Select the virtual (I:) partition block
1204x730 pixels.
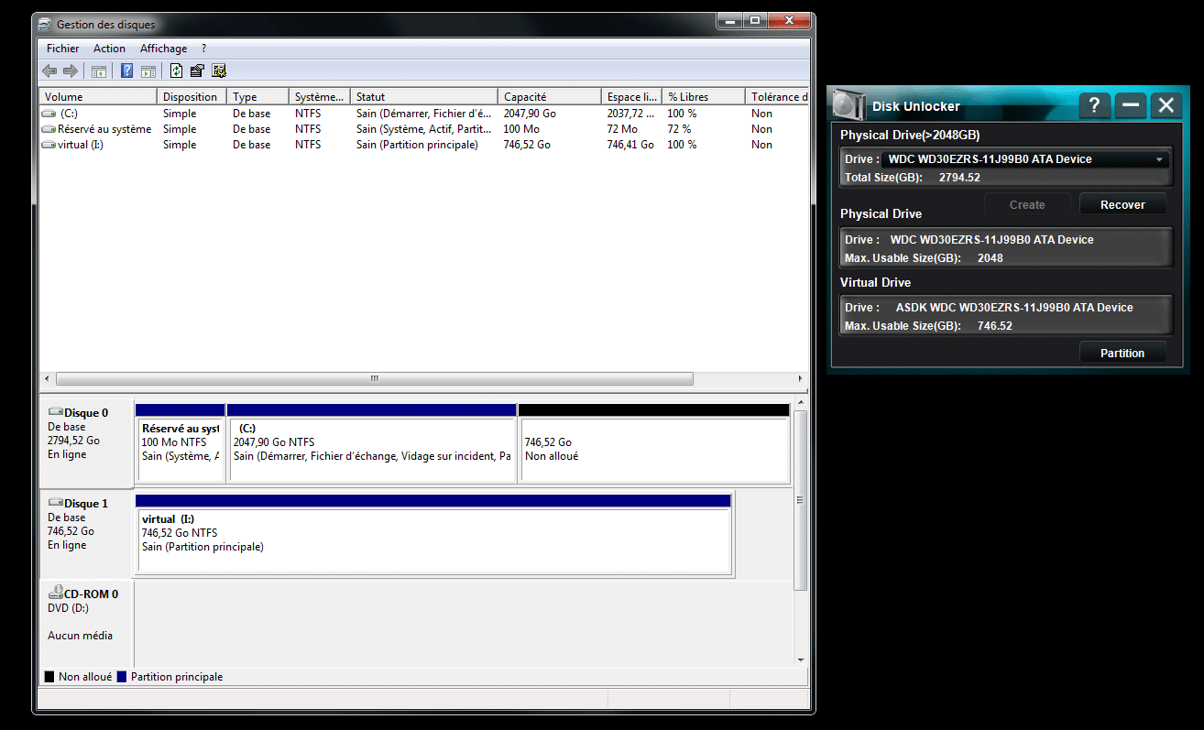click(x=432, y=534)
